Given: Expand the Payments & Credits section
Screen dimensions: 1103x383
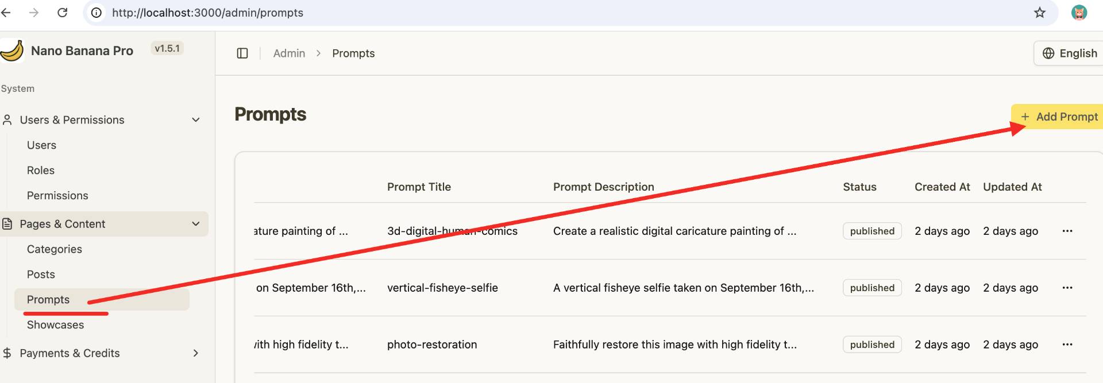Looking at the screenshot, I should 196,353.
